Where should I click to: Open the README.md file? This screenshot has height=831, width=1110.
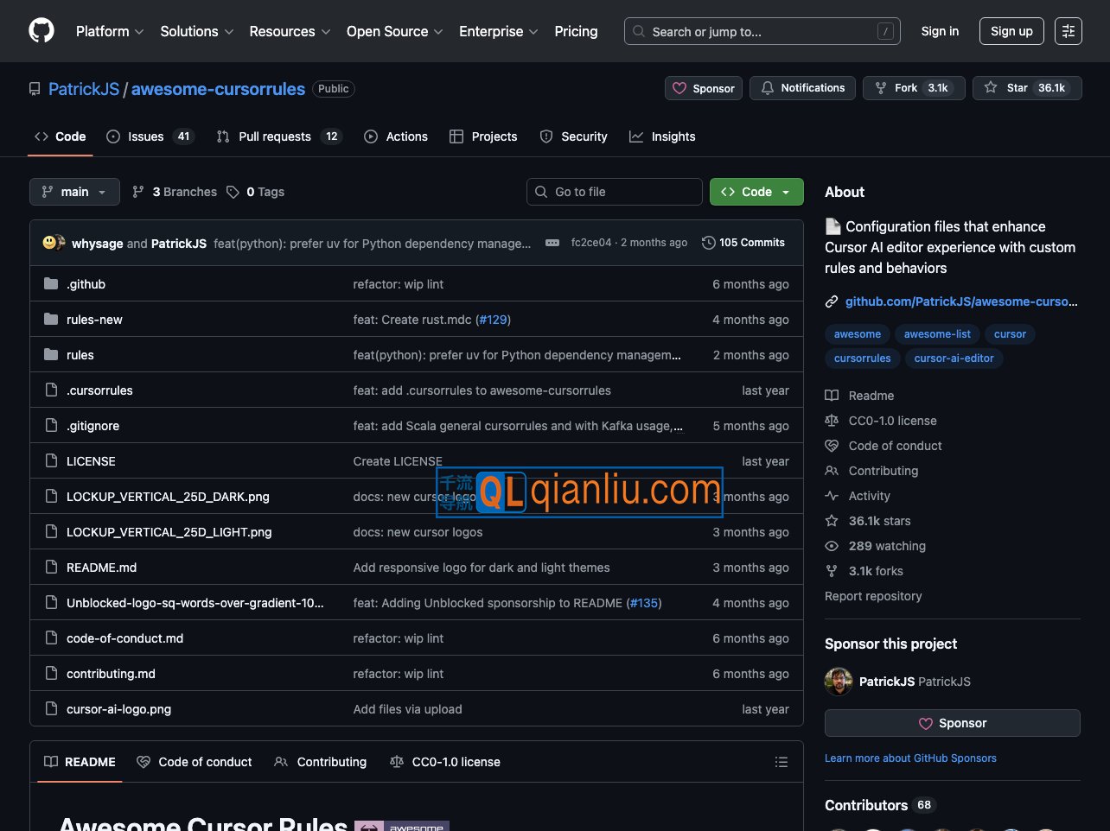click(101, 568)
